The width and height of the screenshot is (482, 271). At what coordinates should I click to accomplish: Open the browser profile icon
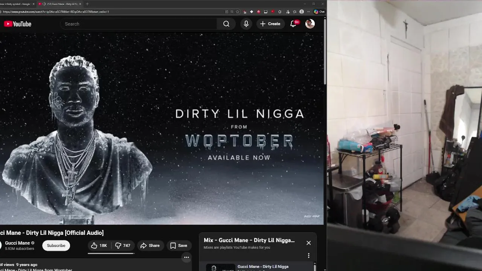coord(302,12)
